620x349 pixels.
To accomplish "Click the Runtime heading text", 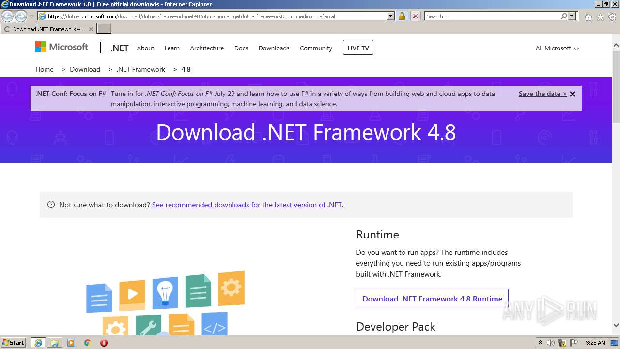I will (377, 235).
